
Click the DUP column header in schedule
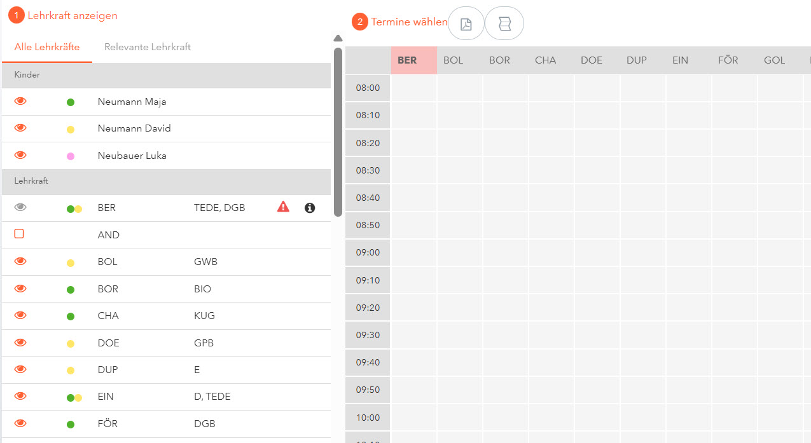[x=637, y=60]
